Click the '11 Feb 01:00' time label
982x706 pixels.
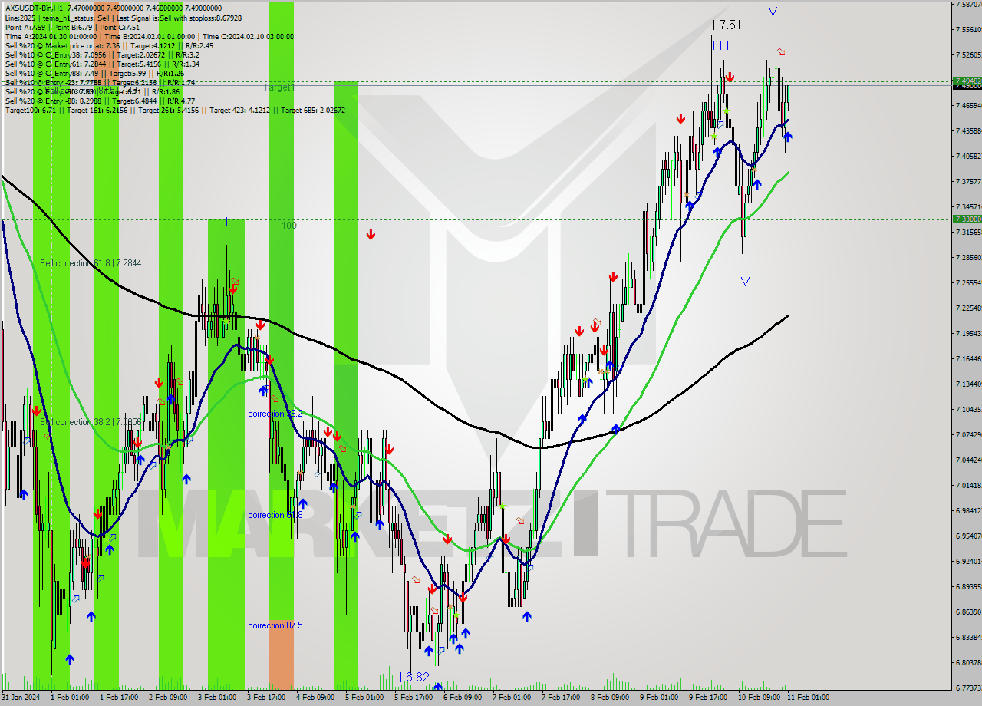[807, 698]
